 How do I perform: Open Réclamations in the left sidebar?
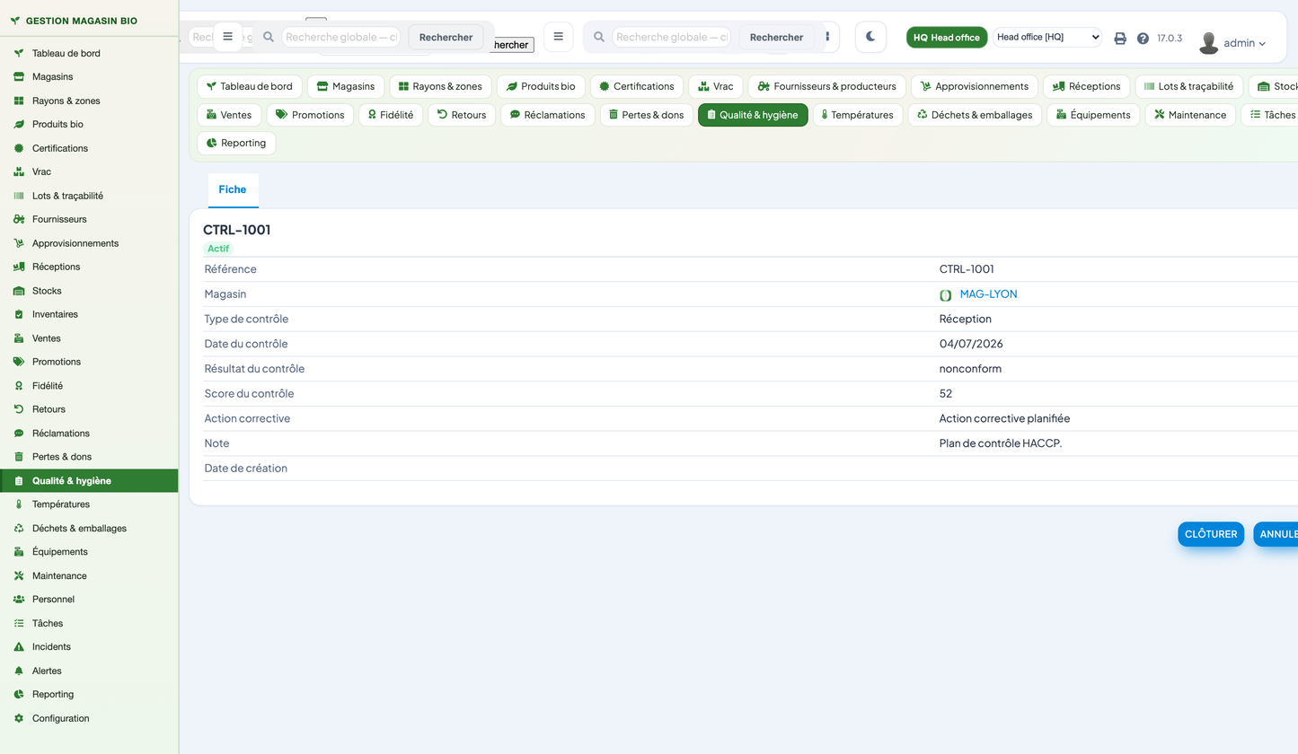click(89, 433)
